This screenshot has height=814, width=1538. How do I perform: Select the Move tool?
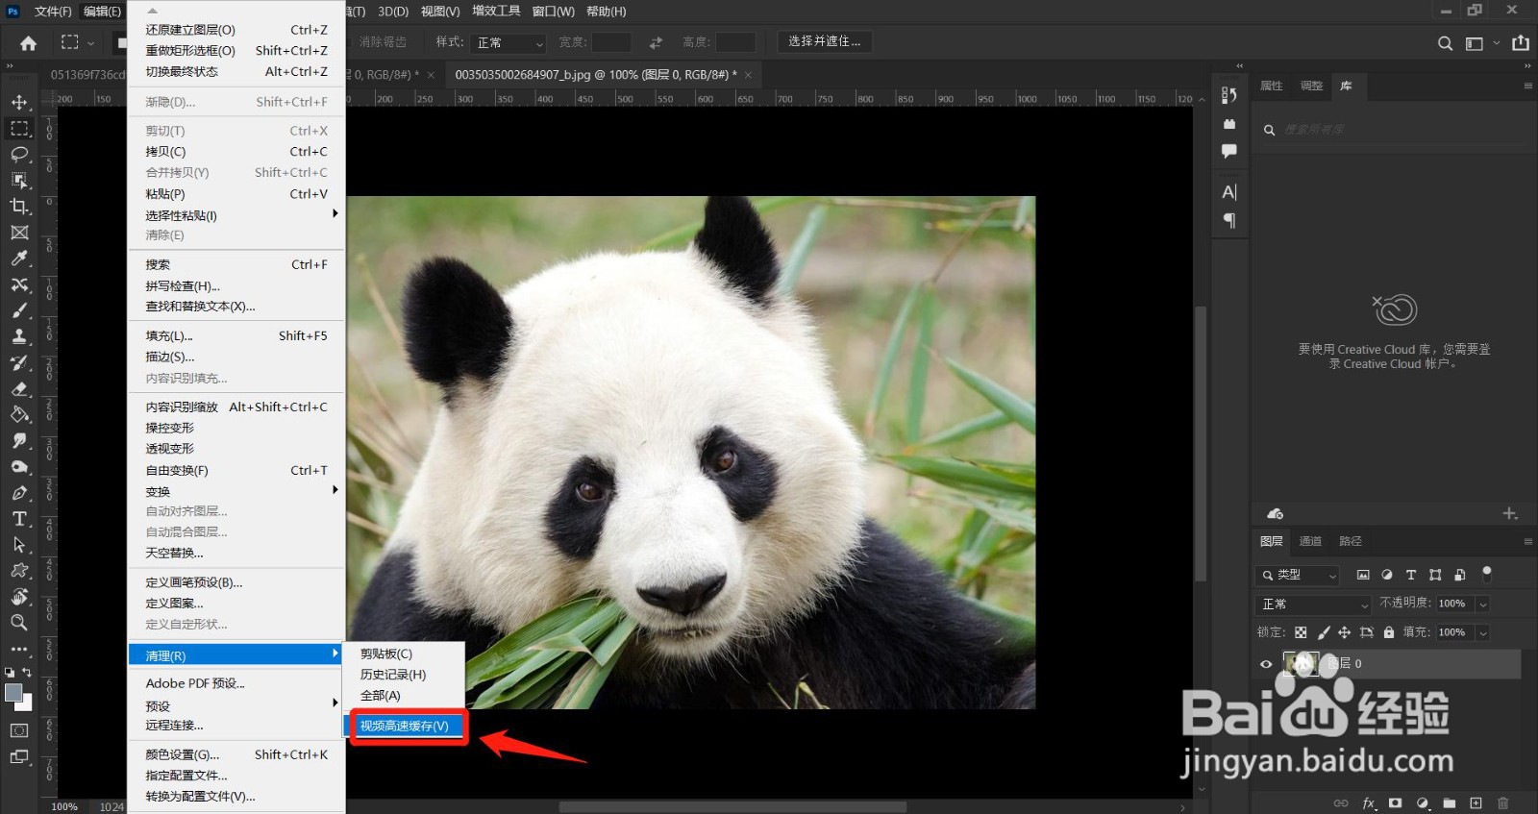click(19, 102)
